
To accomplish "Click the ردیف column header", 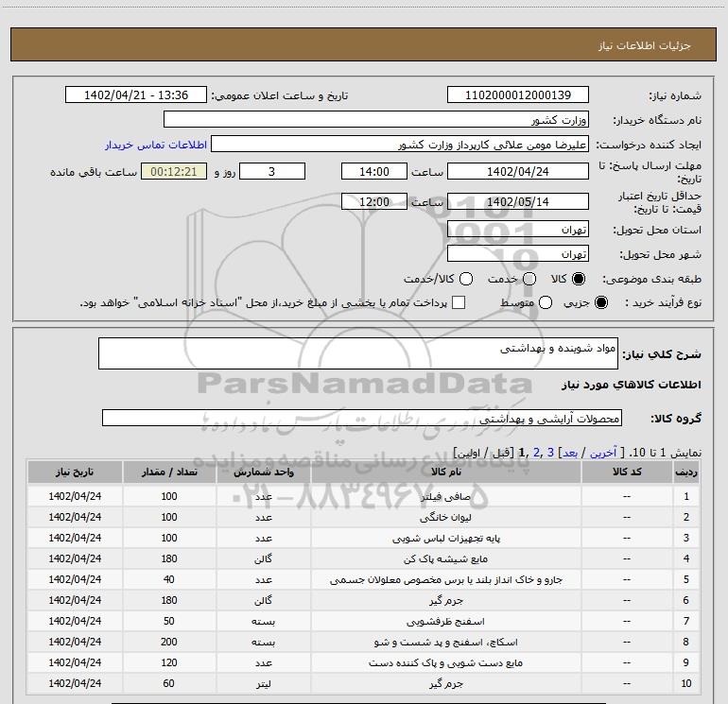I will (x=686, y=472).
